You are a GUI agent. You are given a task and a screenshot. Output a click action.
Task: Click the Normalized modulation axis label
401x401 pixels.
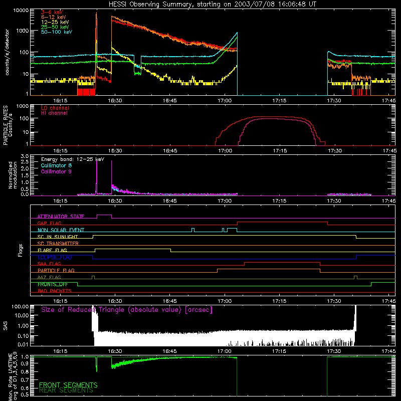(13, 175)
